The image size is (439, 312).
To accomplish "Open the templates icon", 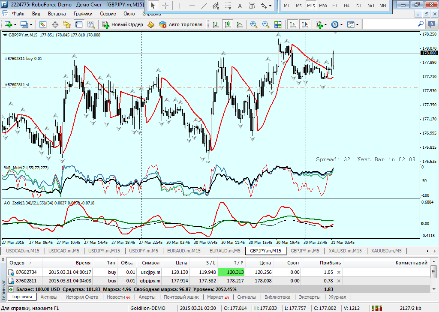I will click(351, 24).
